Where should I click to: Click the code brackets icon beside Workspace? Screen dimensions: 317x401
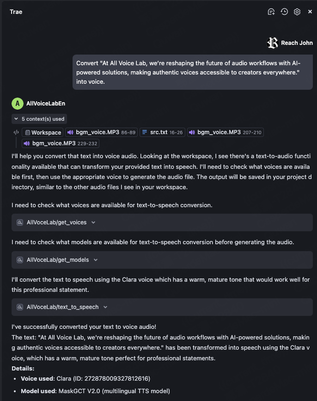[x=16, y=132]
